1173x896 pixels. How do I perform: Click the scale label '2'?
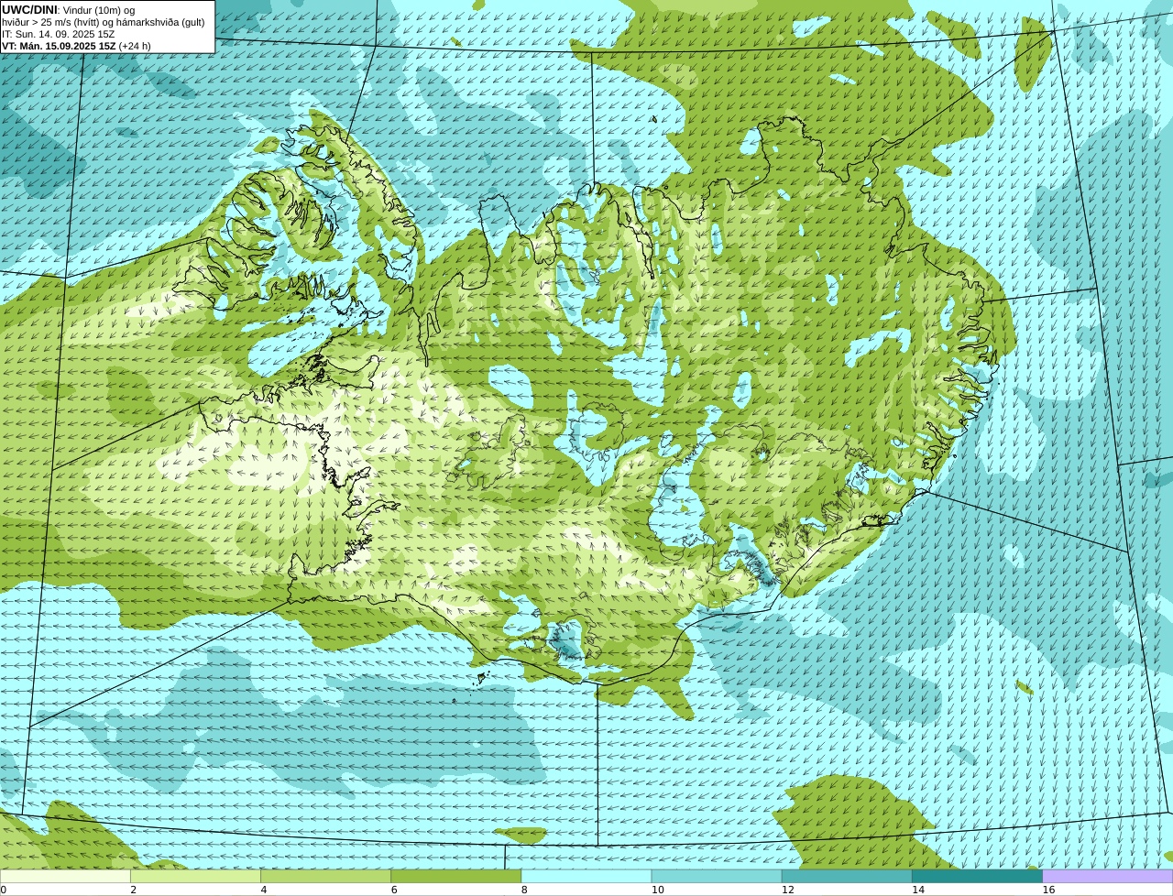pos(133,890)
